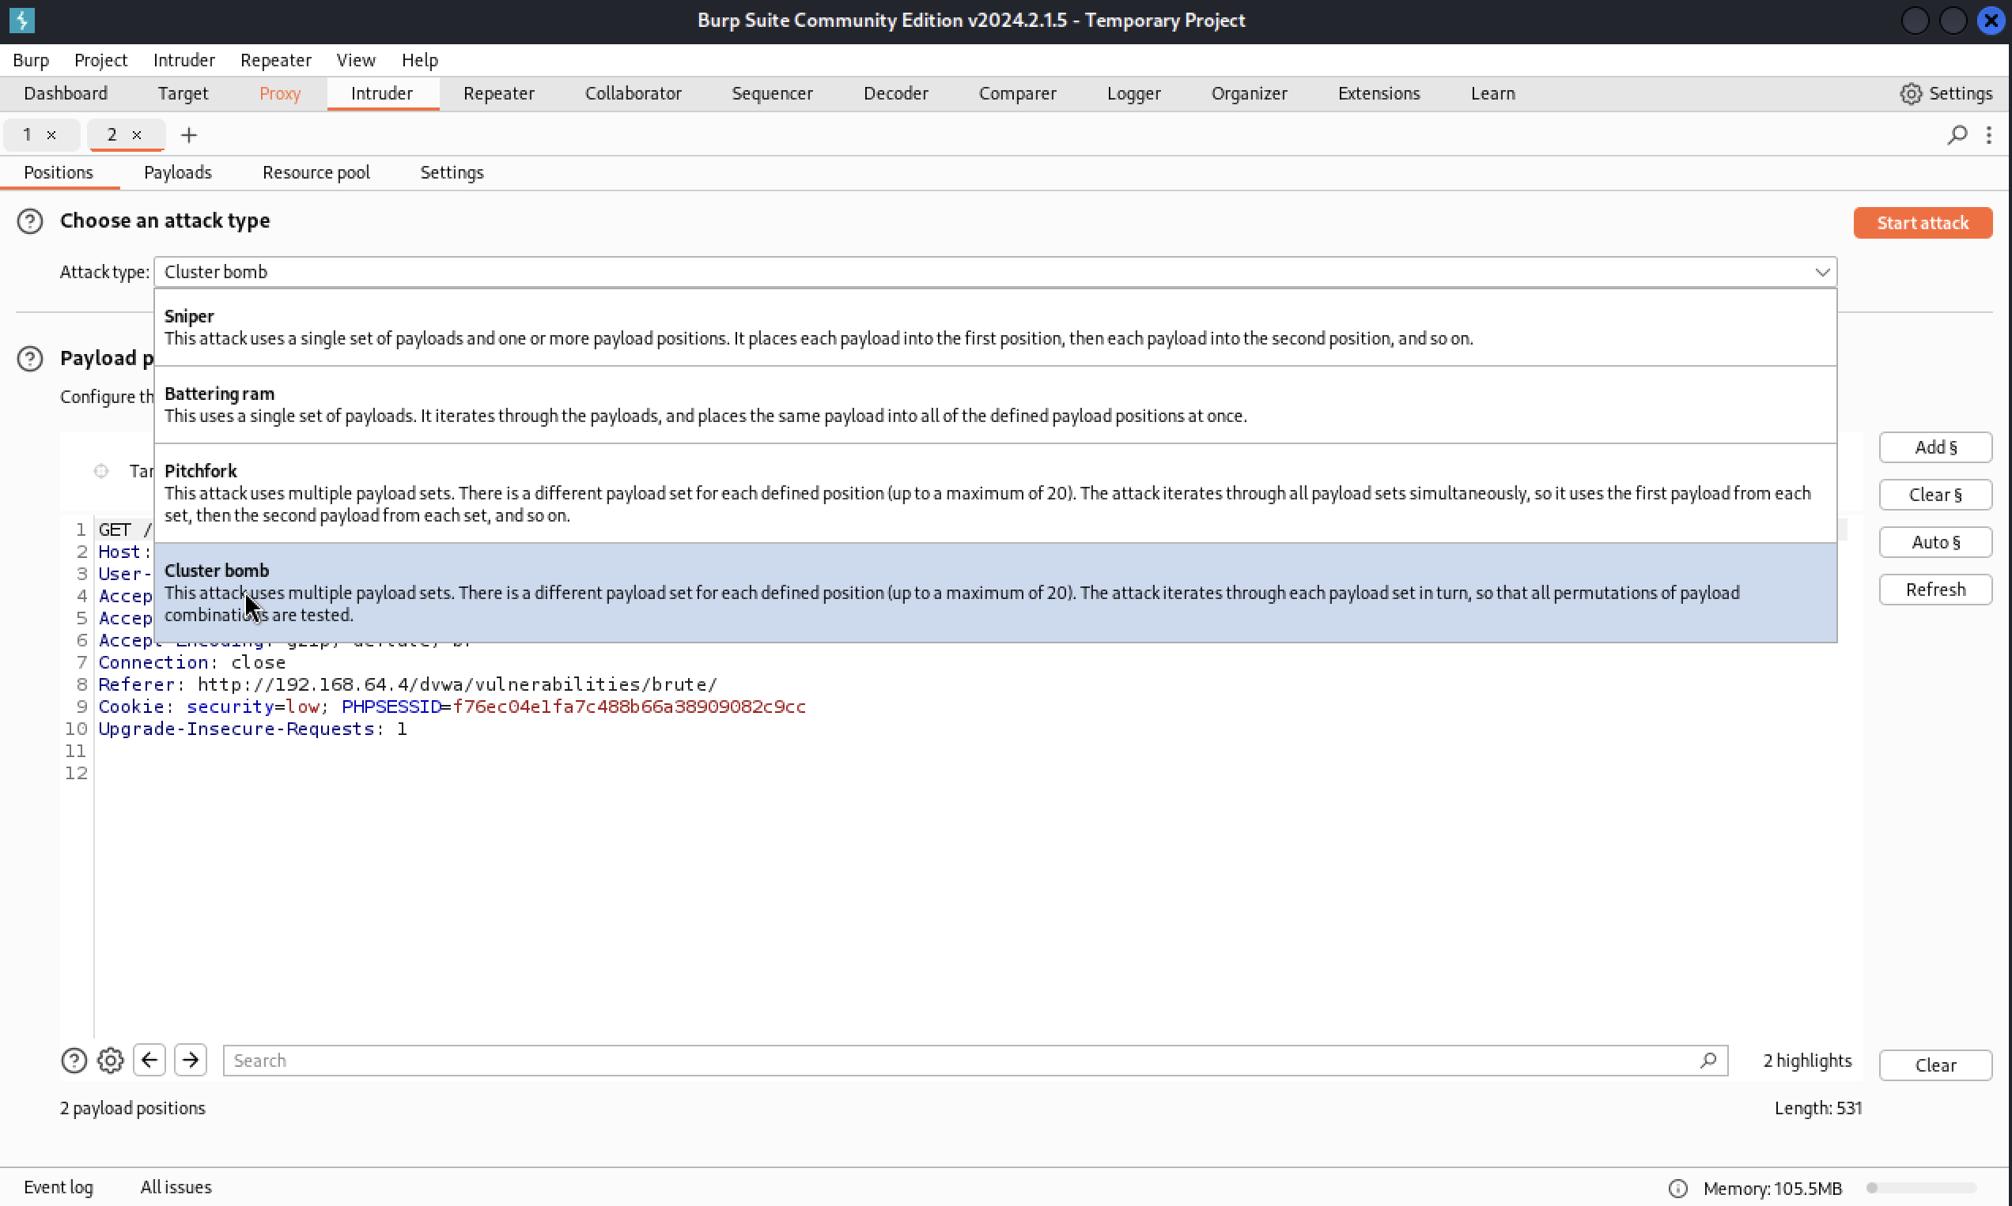
Task: Click the Clear button beside highlights count
Action: click(x=1934, y=1065)
